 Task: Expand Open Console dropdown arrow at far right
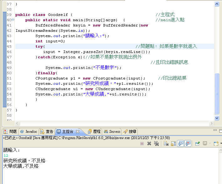tap(221, 143)
